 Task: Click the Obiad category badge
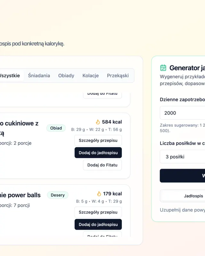point(56,128)
